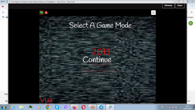Switch to the Game Jolt app in the taskbar
Image resolution: width=195 pixels, height=110 pixels.
coord(110,107)
